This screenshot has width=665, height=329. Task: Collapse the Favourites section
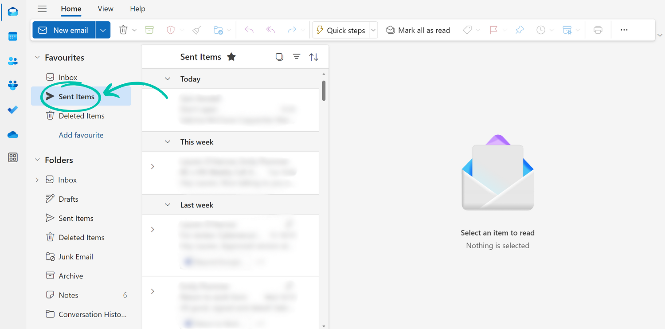point(37,57)
